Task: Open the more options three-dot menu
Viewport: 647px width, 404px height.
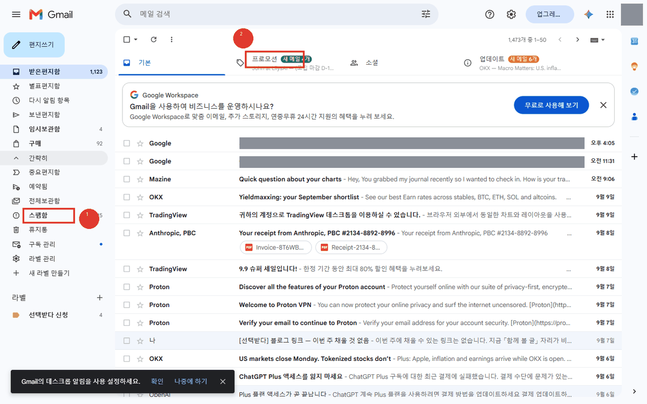Action: point(171,39)
